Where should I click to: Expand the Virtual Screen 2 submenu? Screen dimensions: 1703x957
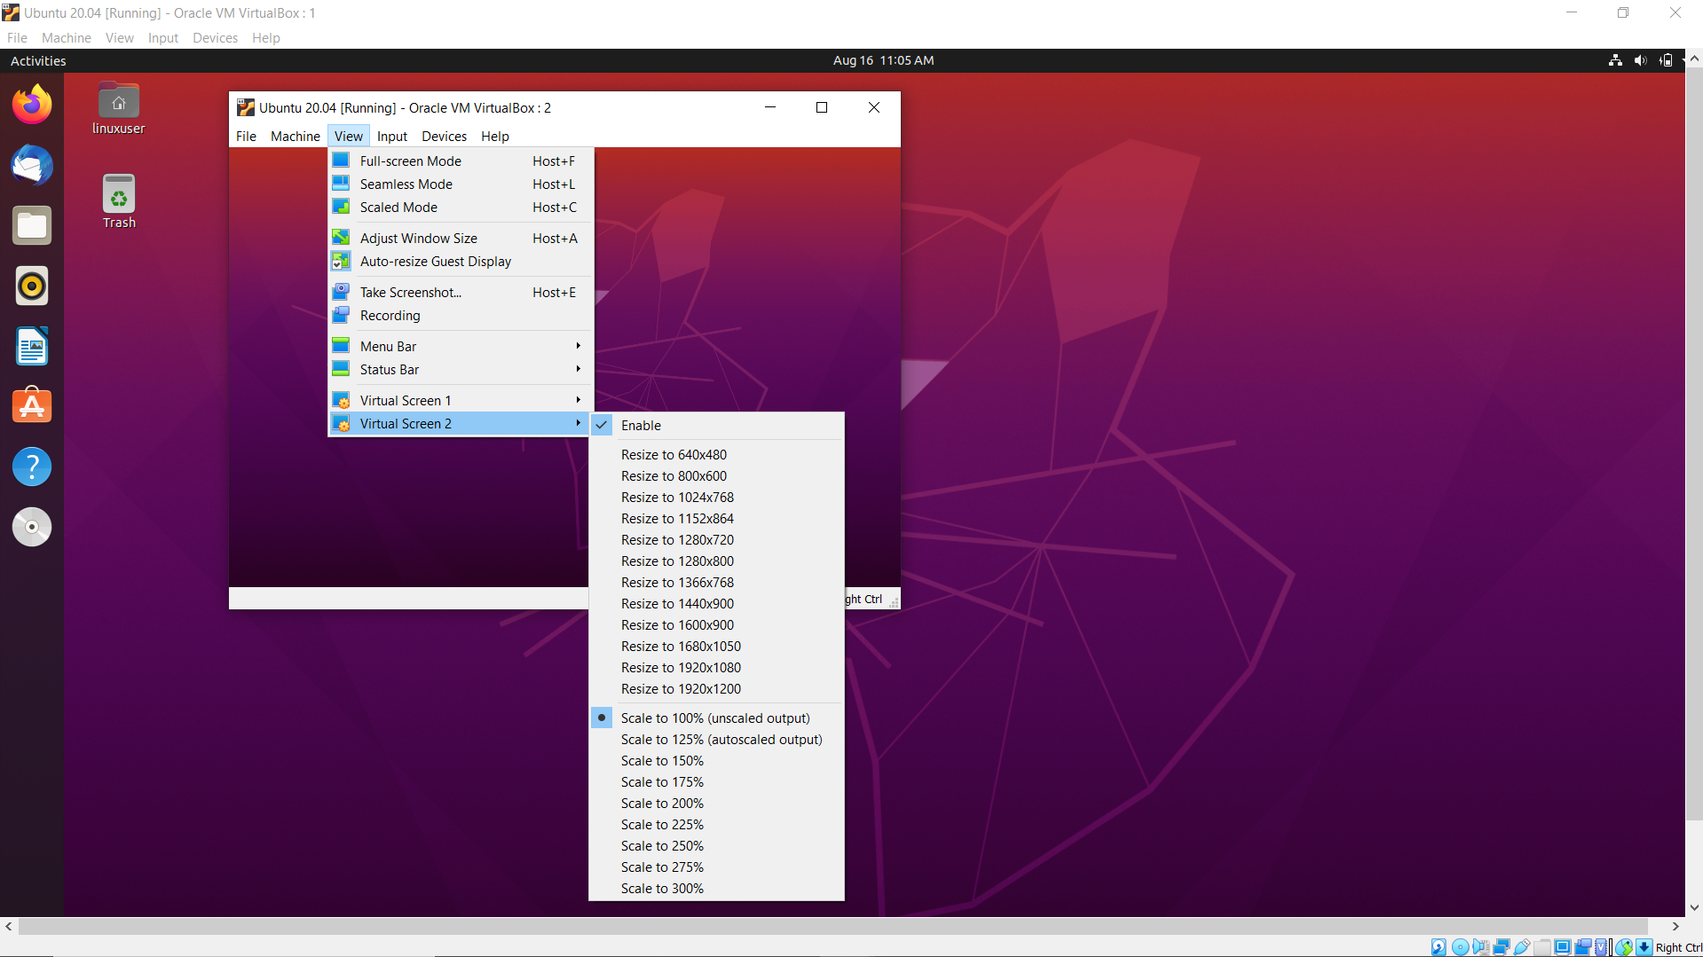coord(461,423)
